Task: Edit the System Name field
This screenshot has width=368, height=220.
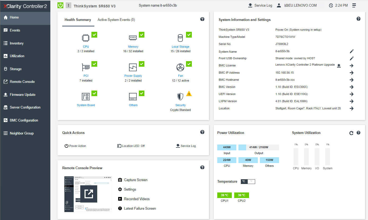Action: coord(352,51)
